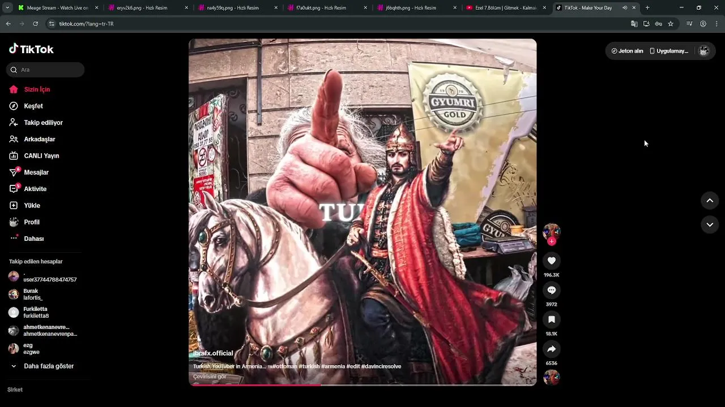Open spinning sound disc at bottom
The image size is (725, 407).
pos(552,378)
